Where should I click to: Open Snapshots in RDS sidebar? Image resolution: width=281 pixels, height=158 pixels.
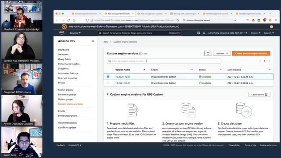click(x=63, y=68)
